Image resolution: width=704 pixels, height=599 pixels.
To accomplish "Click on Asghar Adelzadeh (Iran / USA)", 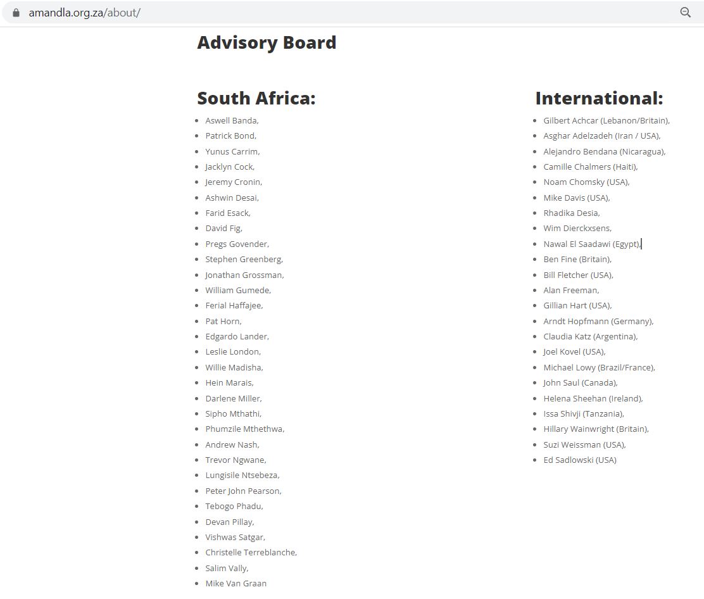I will click(x=601, y=136).
